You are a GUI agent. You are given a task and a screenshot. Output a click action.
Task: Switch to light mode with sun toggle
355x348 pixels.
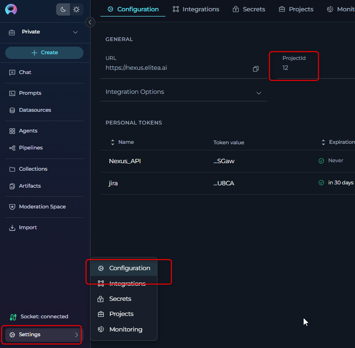[x=76, y=9]
